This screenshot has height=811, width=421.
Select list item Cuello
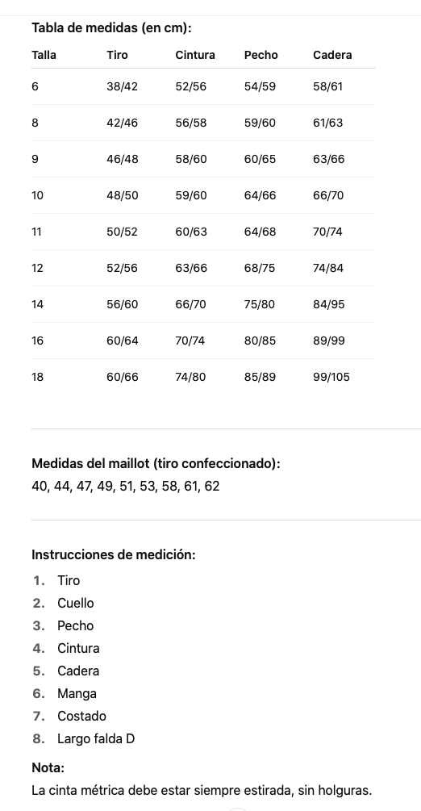coord(76,603)
